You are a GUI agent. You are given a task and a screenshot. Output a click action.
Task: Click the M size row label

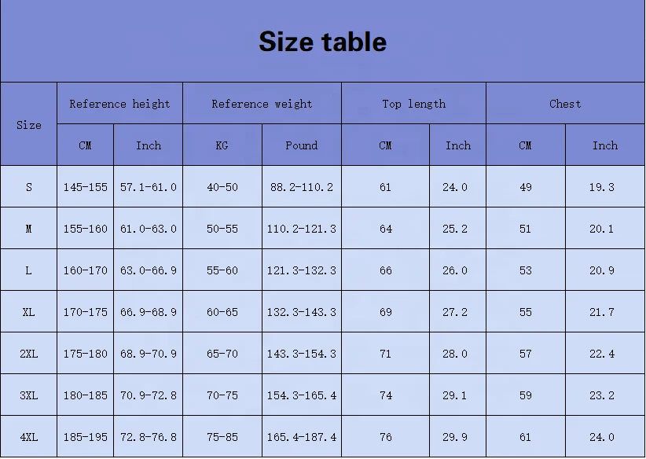pyautogui.click(x=29, y=229)
